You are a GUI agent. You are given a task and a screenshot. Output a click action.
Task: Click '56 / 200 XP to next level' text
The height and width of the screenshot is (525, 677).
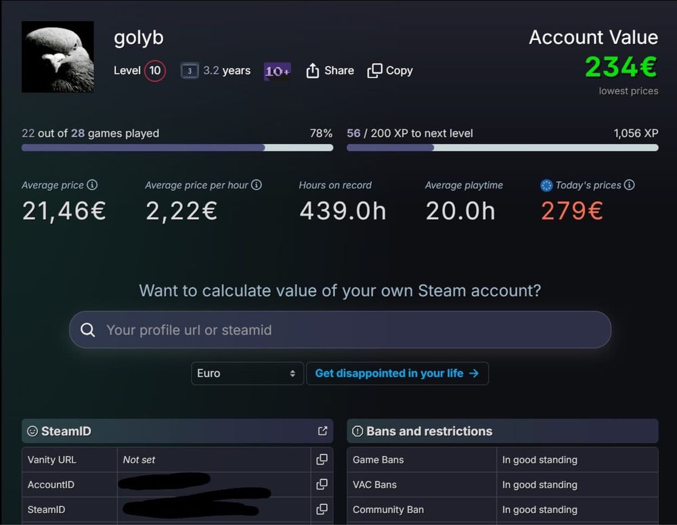click(x=410, y=133)
